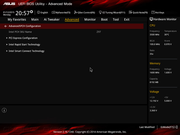The width and height of the screenshot is (180, 135).
Task: Open the My Favorites tab
Action: coord(17,19)
